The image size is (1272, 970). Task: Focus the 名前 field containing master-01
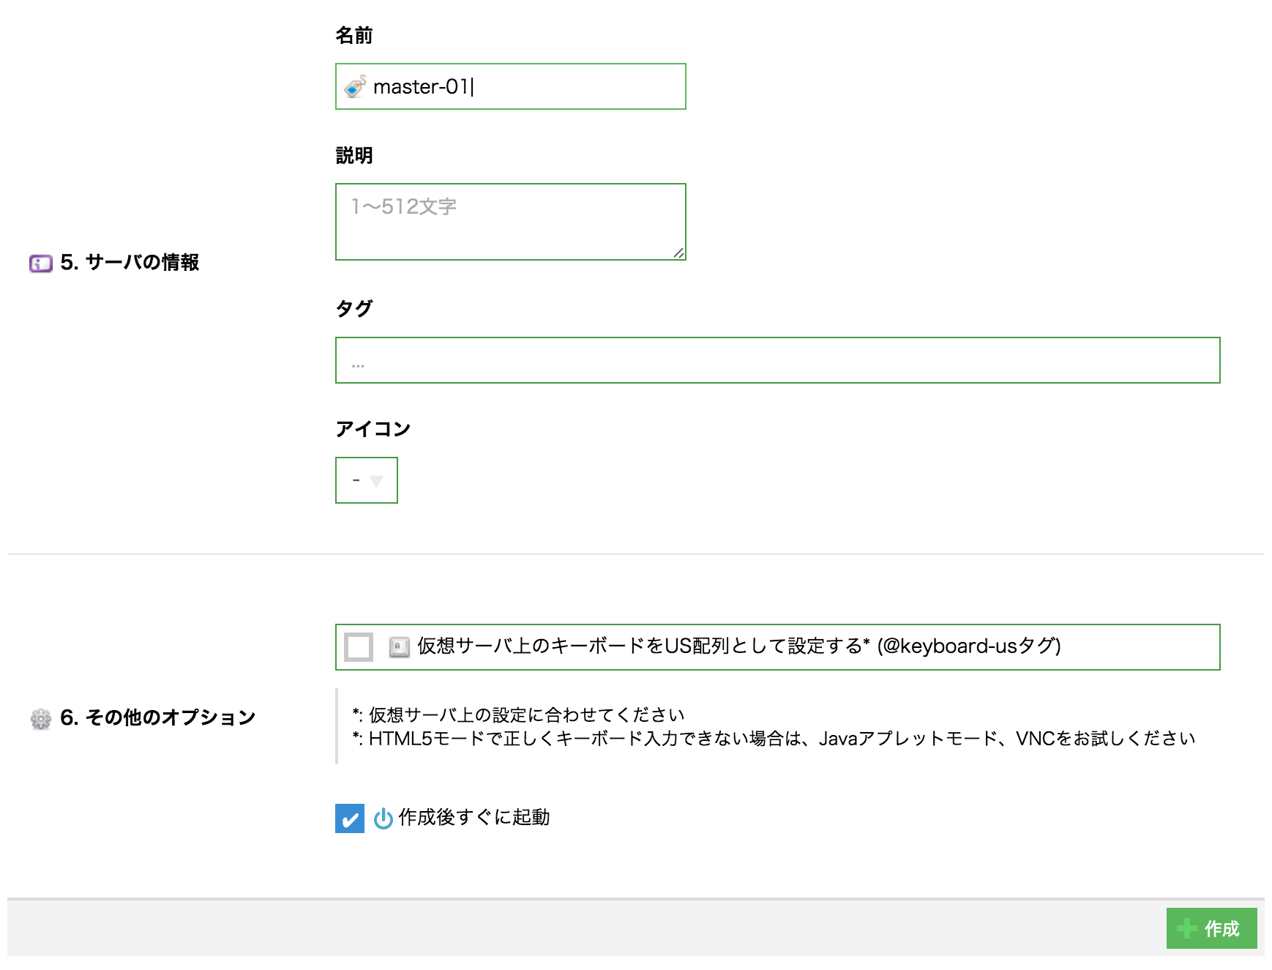tap(527, 87)
